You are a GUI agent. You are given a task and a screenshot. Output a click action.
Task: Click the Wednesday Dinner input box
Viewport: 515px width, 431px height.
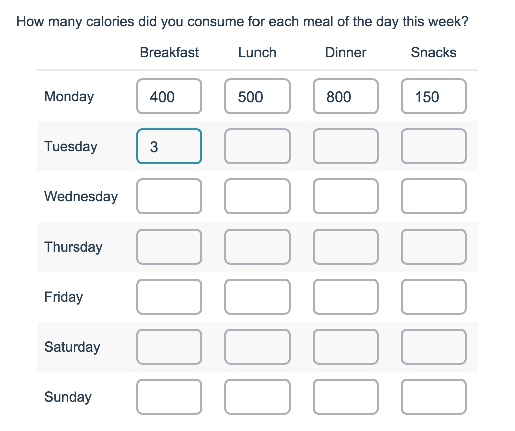[x=346, y=196]
